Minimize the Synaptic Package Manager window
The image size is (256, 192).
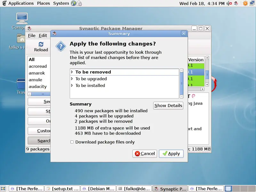(x=194, y=28)
